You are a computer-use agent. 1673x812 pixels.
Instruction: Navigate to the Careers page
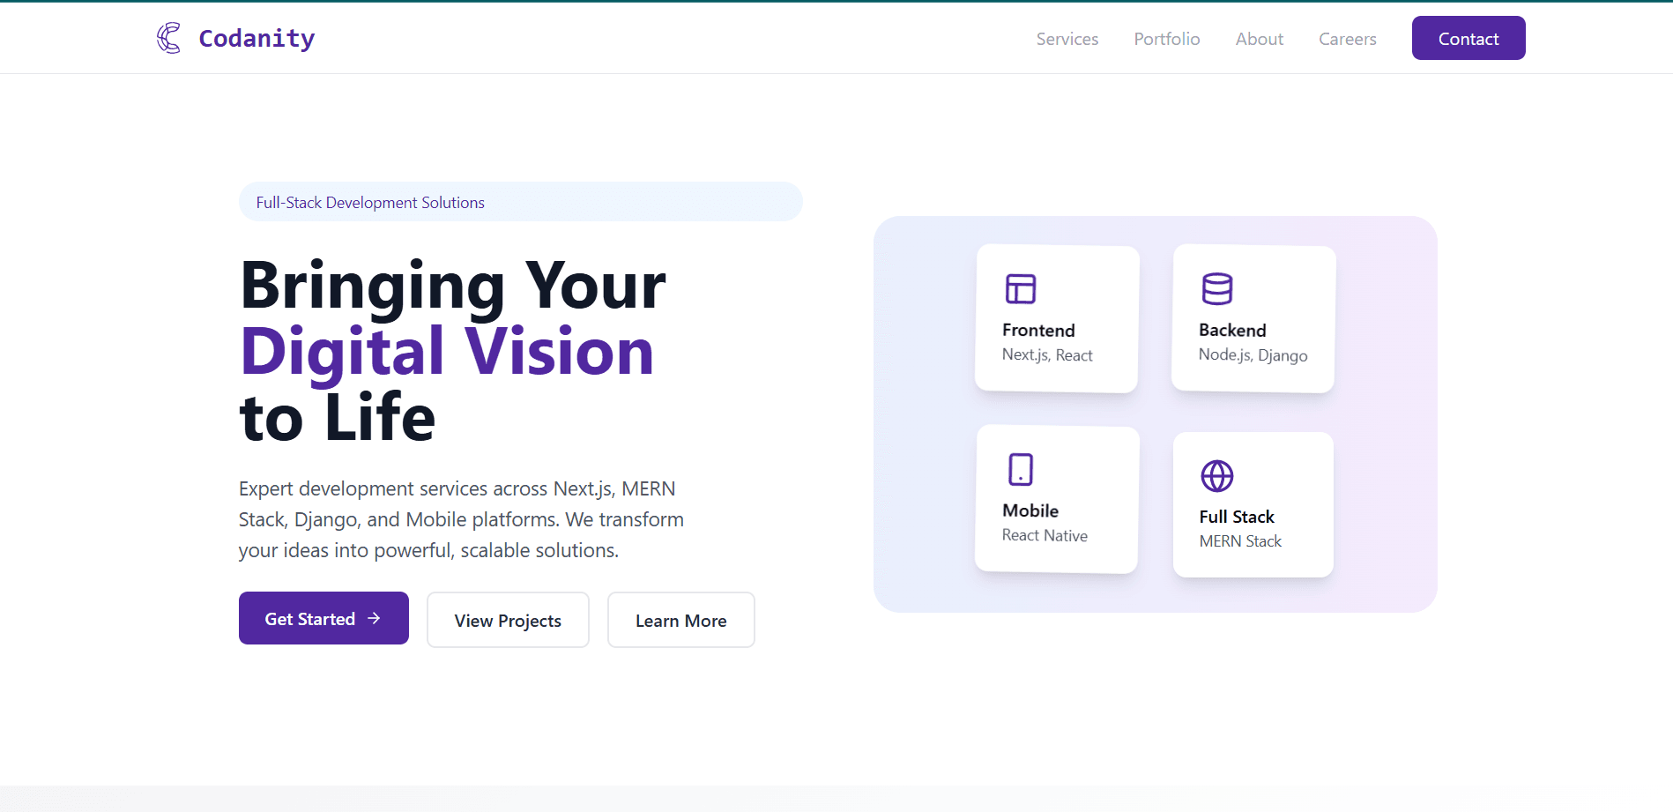coord(1347,39)
